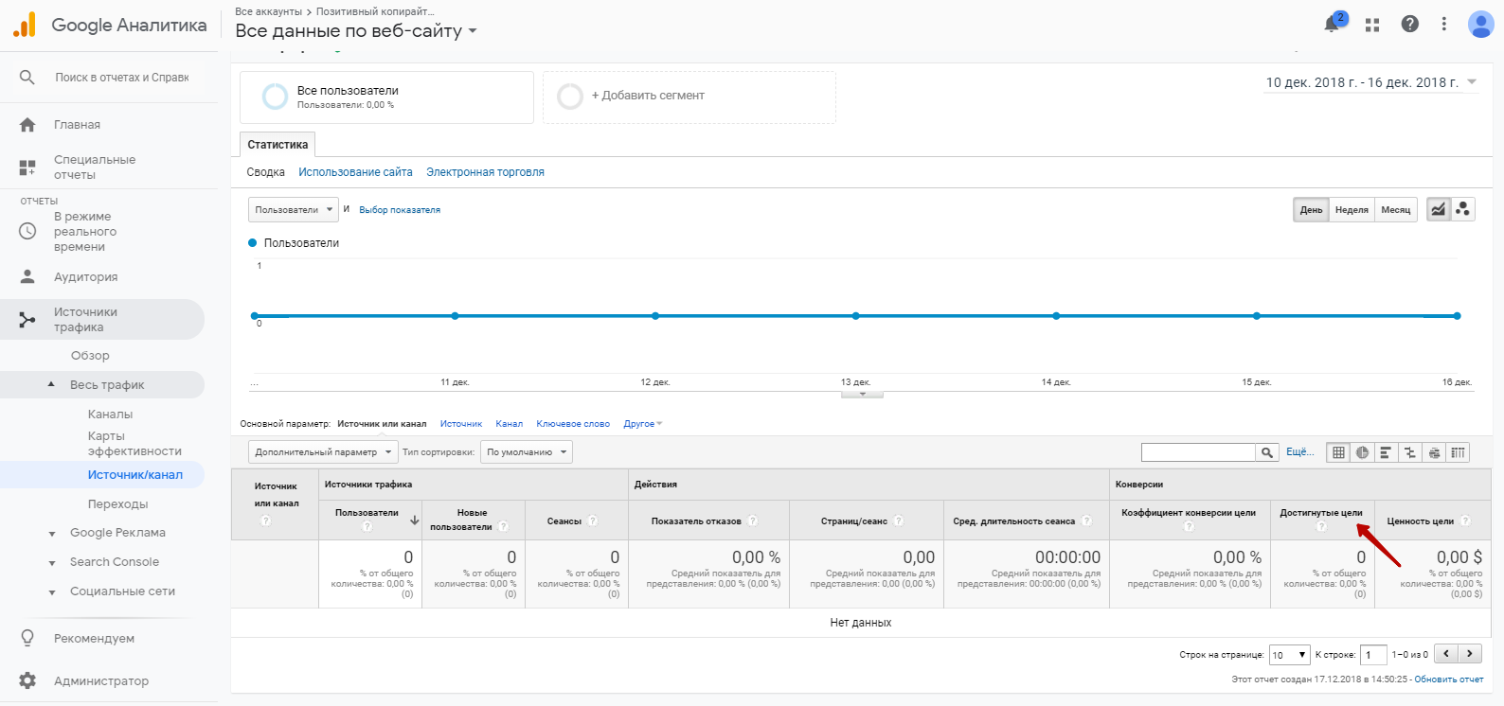1504x706 pixels.
Task: Open the По умолчанию sort type dropdown
Action: click(x=526, y=452)
